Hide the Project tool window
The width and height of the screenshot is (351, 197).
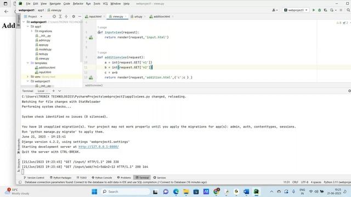pos(80,16)
